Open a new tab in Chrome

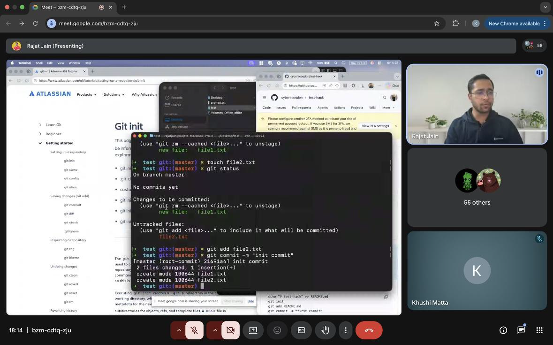click(124, 7)
